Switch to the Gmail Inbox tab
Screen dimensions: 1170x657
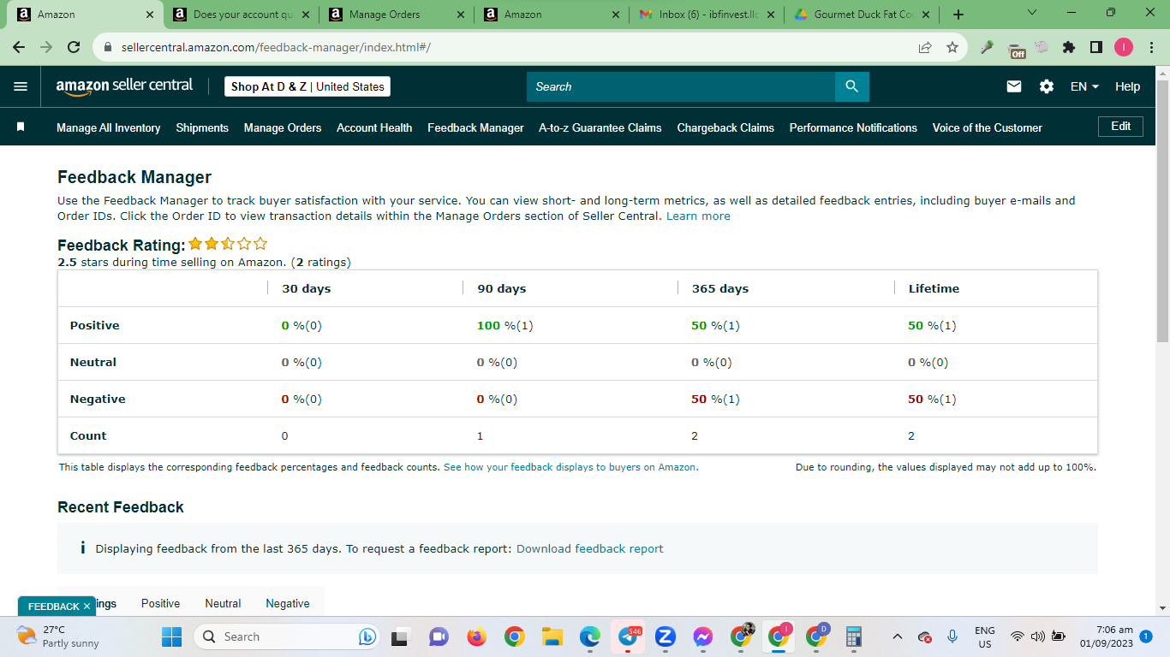coord(707,15)
